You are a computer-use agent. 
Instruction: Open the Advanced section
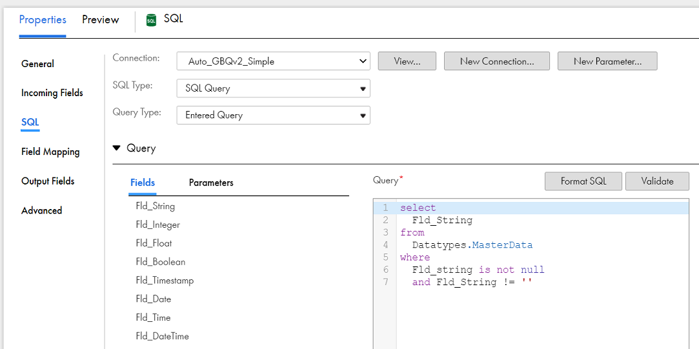pyautogui.click(x=41, y=210)
